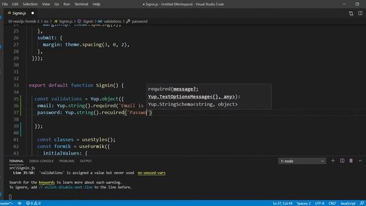The image size is (366, 206).
Task: Click validations breadcrumb symbol
Action: coord(113,21)
